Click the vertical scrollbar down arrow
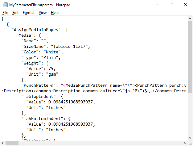 click(x=190, y=138)
